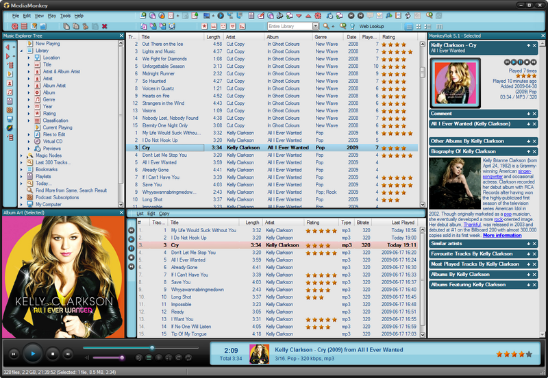Click next track button in player
The height and width of the screenshot is (378, 548).
(68, 354)
